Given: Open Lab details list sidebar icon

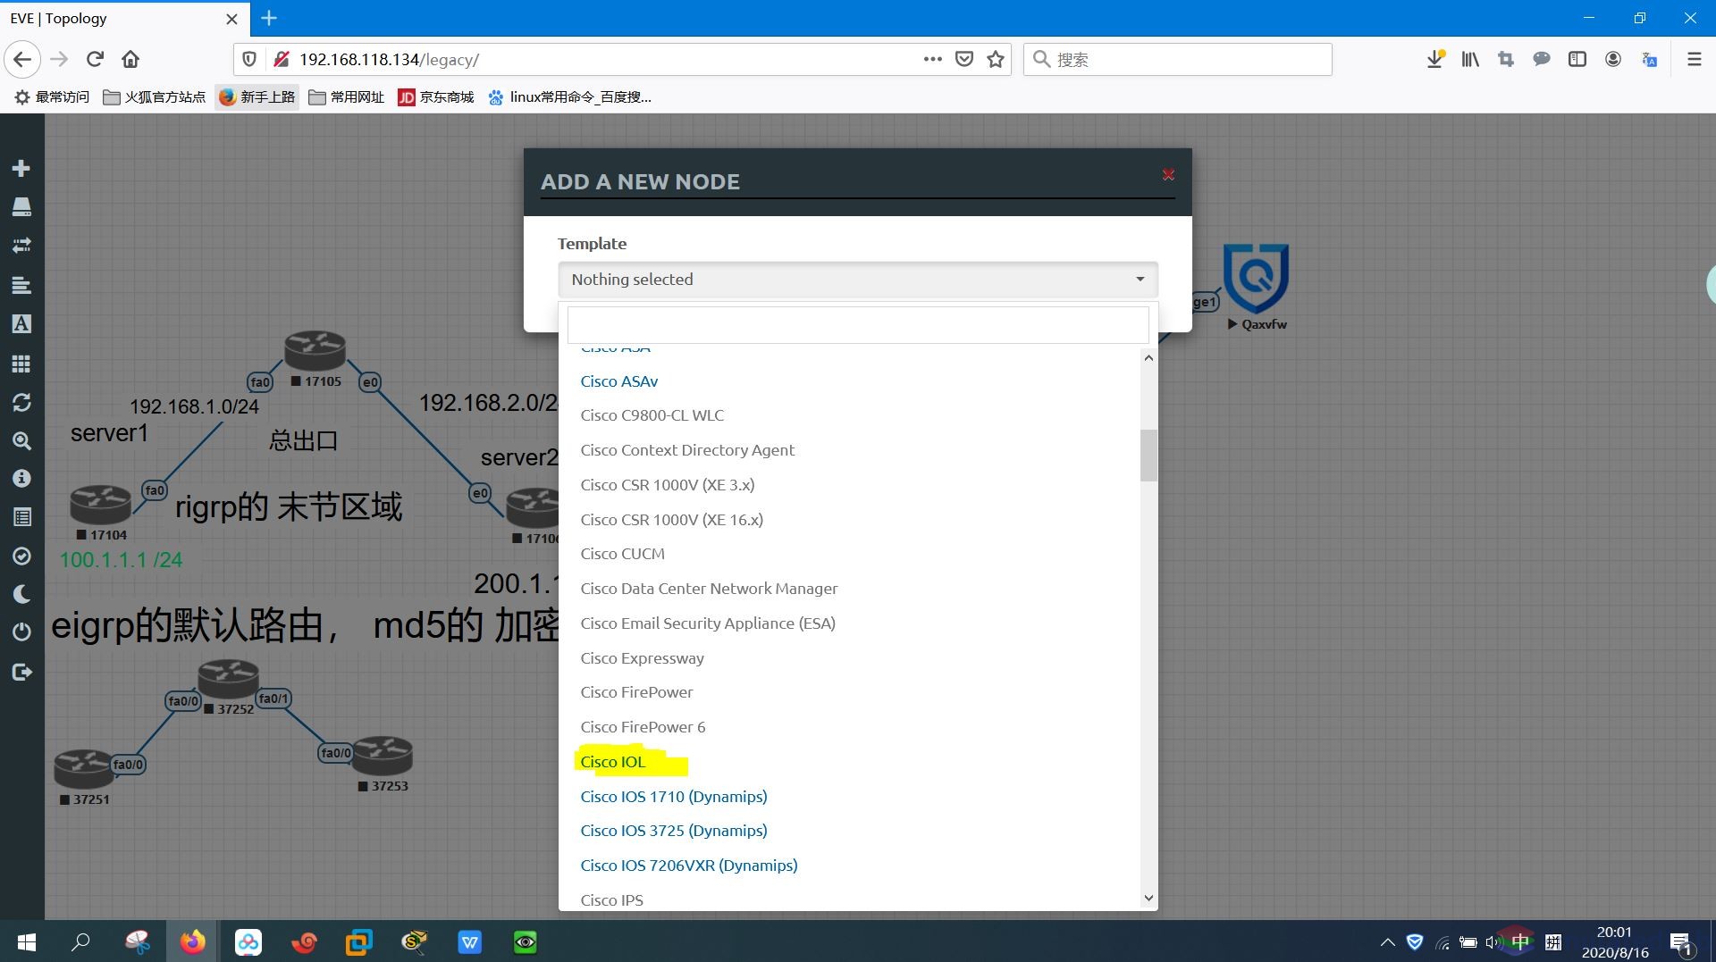Looking at the screenshot, I should (x=21, y=517).
